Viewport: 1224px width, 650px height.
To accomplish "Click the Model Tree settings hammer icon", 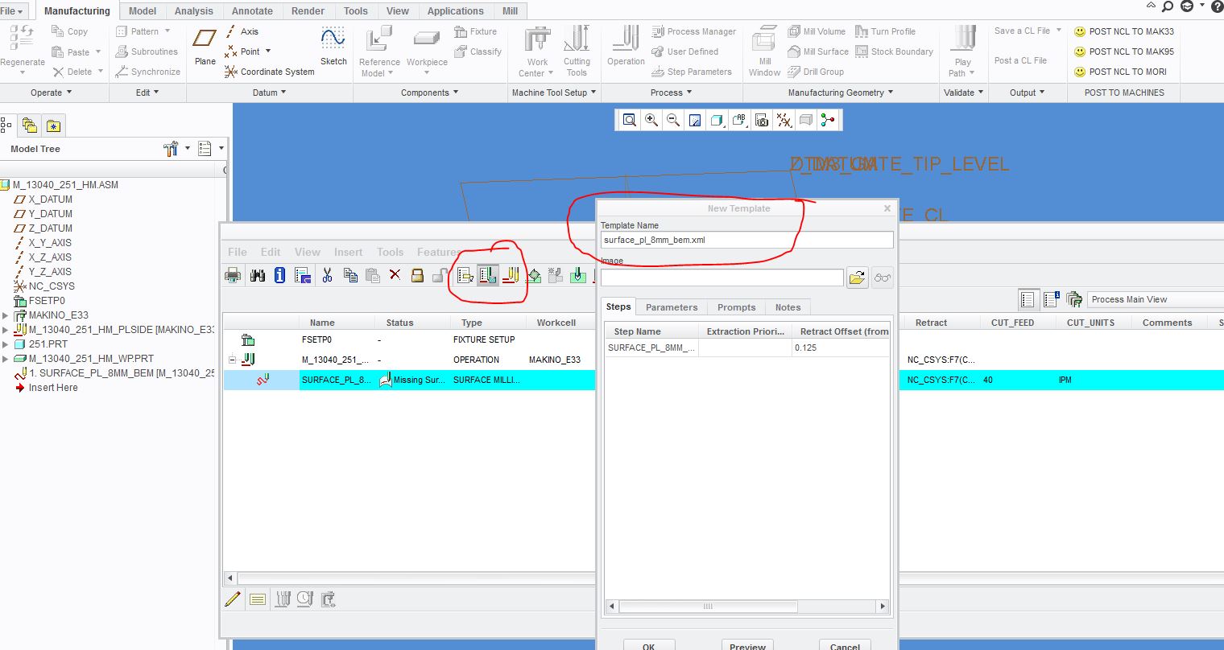I will [170, 149].
